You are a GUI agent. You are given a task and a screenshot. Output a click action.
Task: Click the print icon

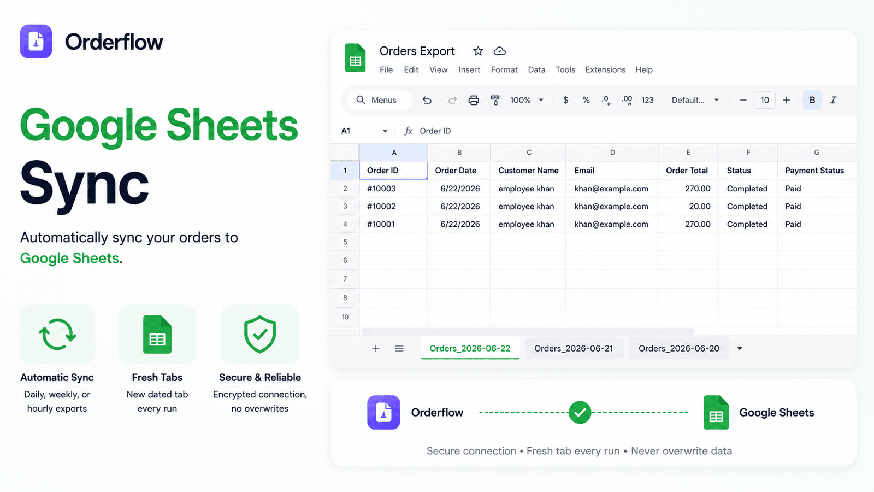(474, 100)
